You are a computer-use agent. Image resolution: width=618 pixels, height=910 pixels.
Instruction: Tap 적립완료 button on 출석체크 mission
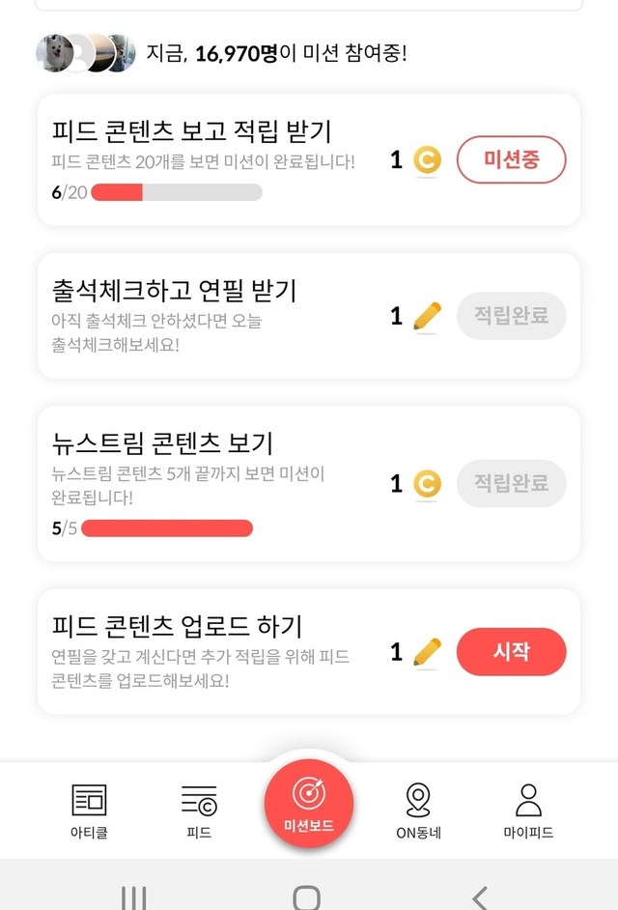click(511, 316)
